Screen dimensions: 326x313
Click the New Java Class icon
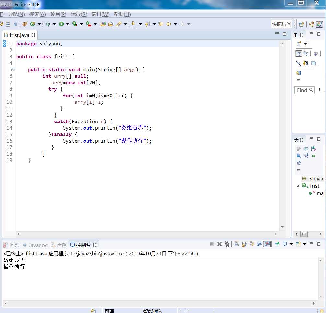coord(32,24)
